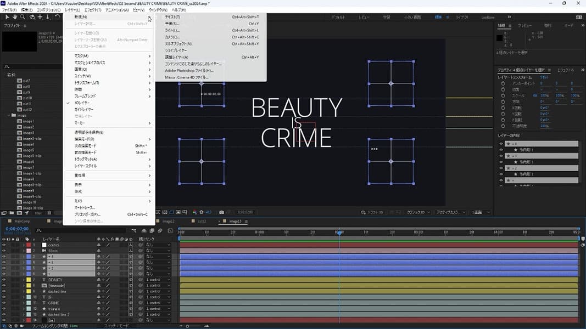This screenshot has width=586, height=329.
Task: Click the project search field
Action: 33,66
